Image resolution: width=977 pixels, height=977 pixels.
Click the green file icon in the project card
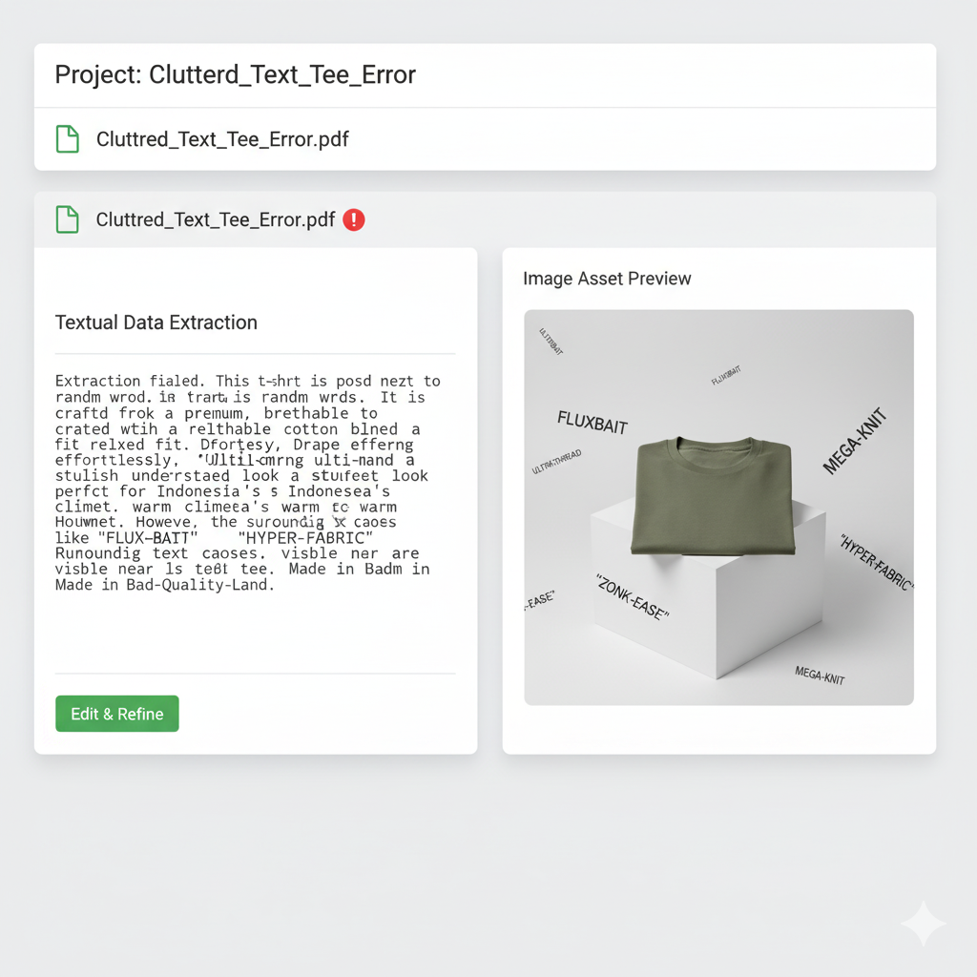(x=67, y=139)
